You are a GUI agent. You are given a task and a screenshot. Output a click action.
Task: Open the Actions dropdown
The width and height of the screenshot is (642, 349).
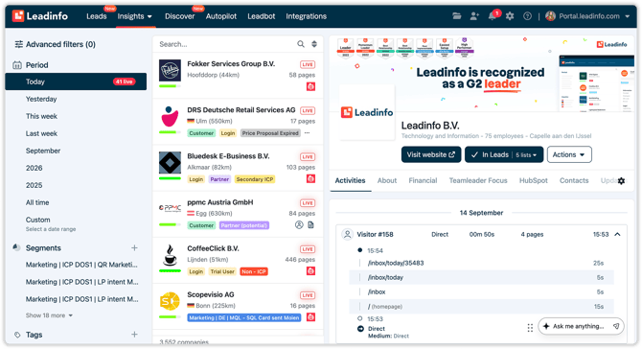click(569, 154)
